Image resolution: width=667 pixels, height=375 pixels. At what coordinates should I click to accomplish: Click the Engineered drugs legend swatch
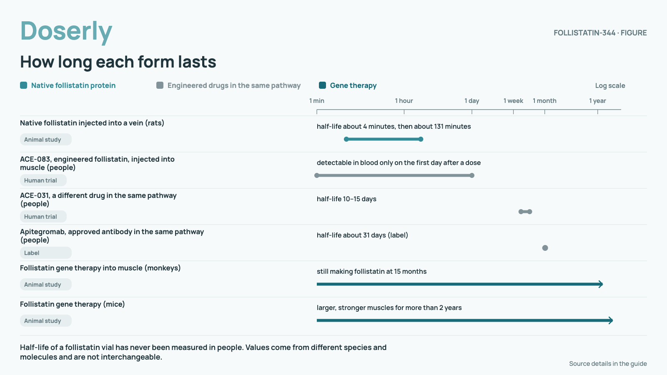coord(160,85)
